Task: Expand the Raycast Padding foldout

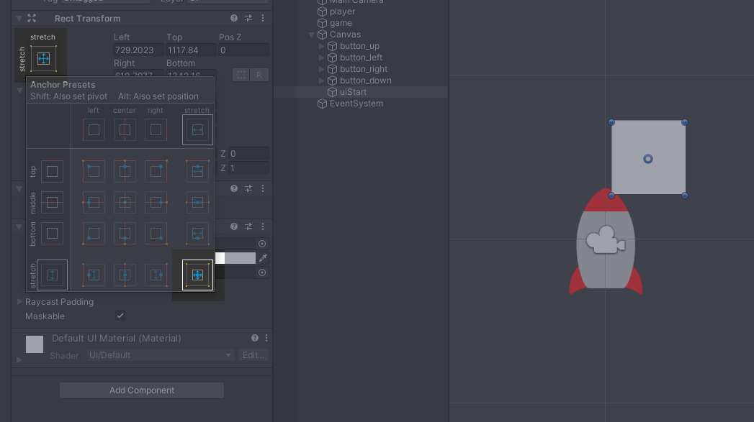Action: point(19,302)
